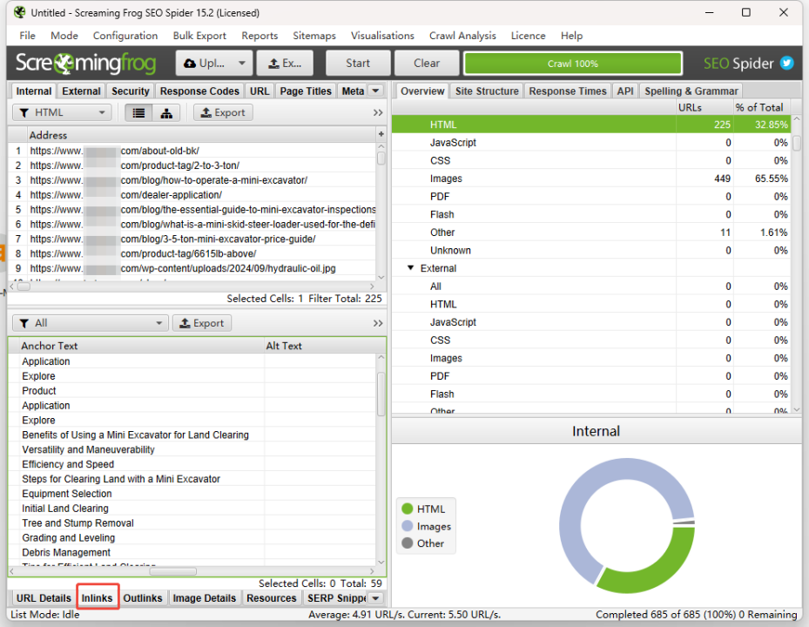
Task: Click the Twitter bird icon
Action: click(787, 63)
